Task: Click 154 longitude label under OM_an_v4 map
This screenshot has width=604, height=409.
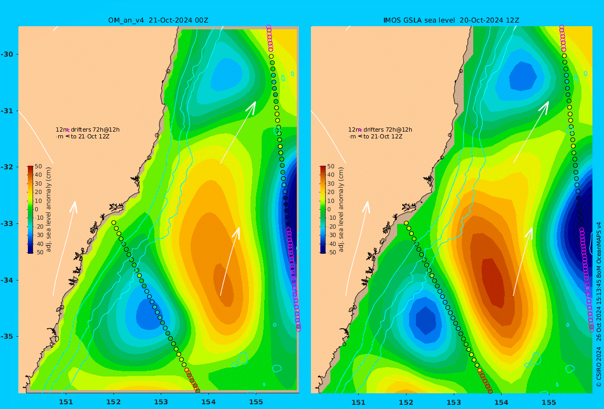Action: point(209,402)
